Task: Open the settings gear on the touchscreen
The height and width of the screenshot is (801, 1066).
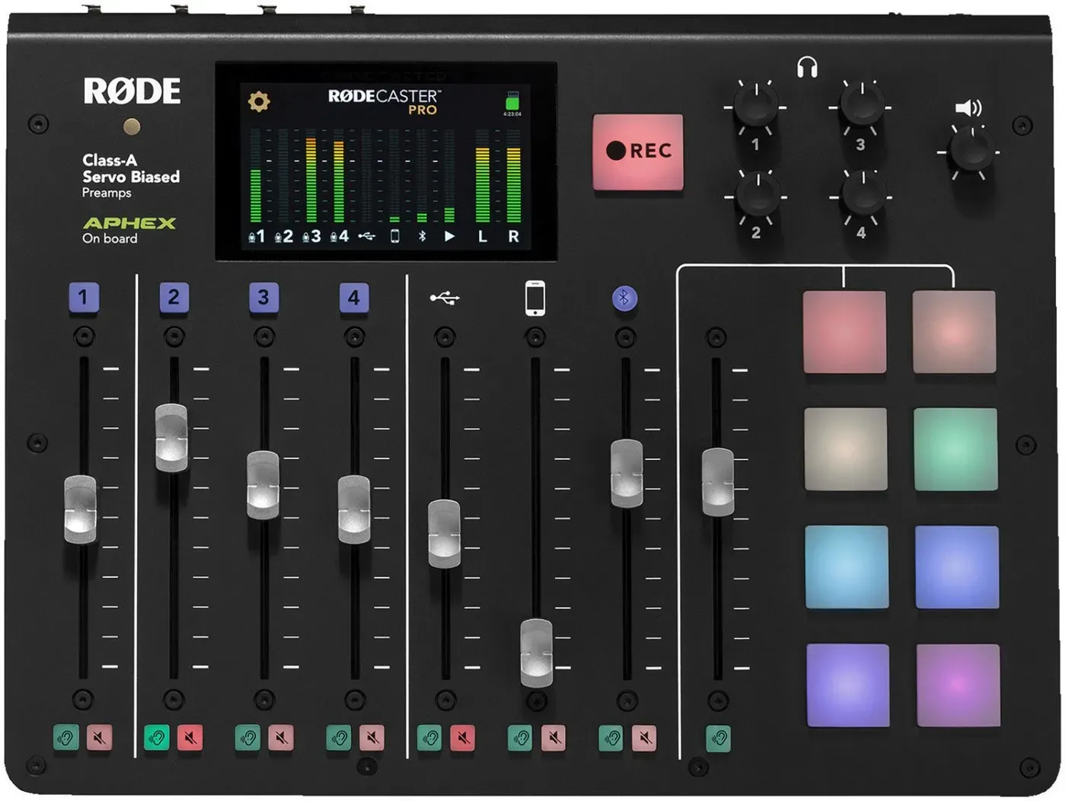Action: (x=259, y=101)
